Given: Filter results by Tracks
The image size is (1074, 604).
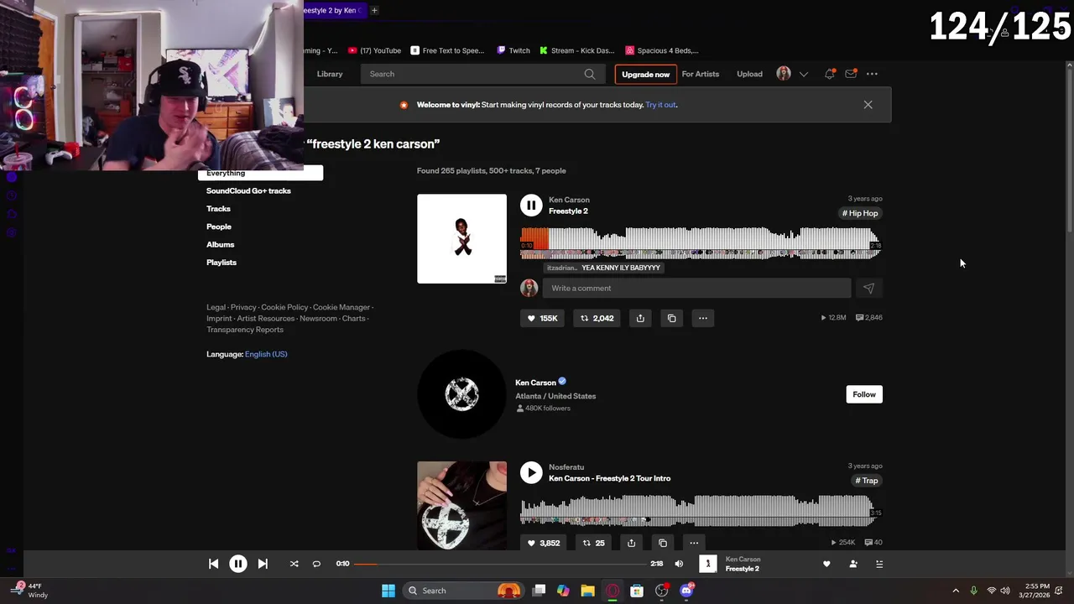Looking at the screenshot, I should 218,209.
